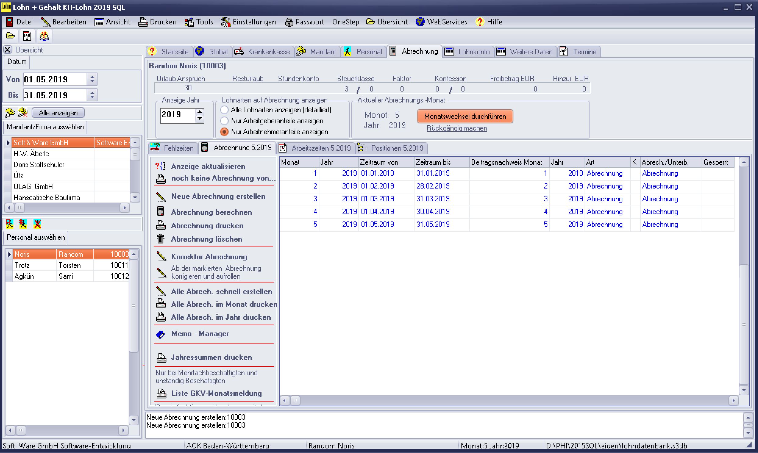Increase Anzeige Jahr with up arrow
The width and height of the screenshot is (758, 453).
[199, 111]
